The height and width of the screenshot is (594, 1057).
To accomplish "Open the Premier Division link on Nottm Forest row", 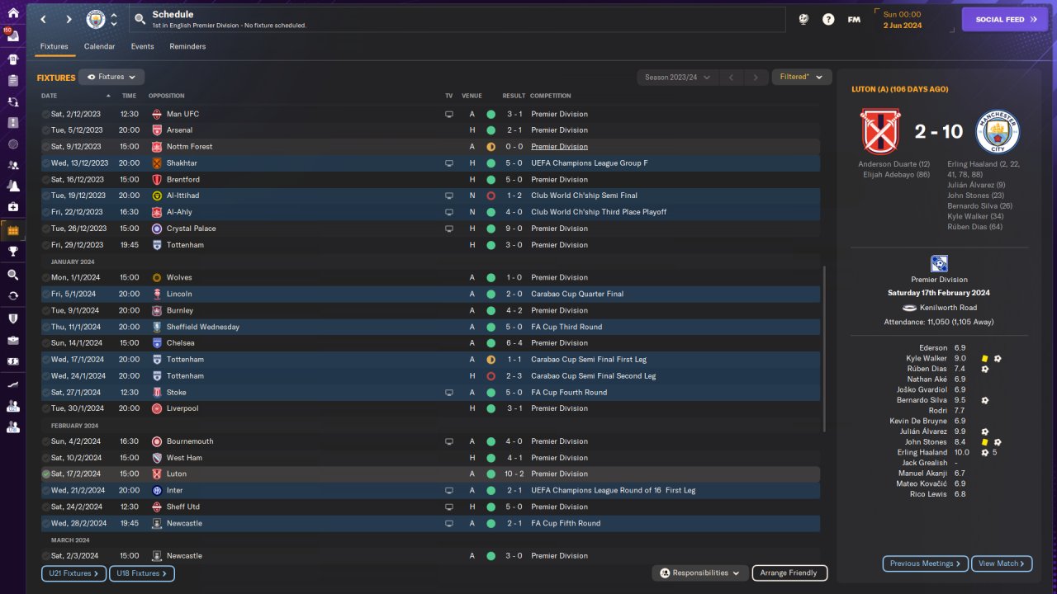I will (x=559, y=147).
